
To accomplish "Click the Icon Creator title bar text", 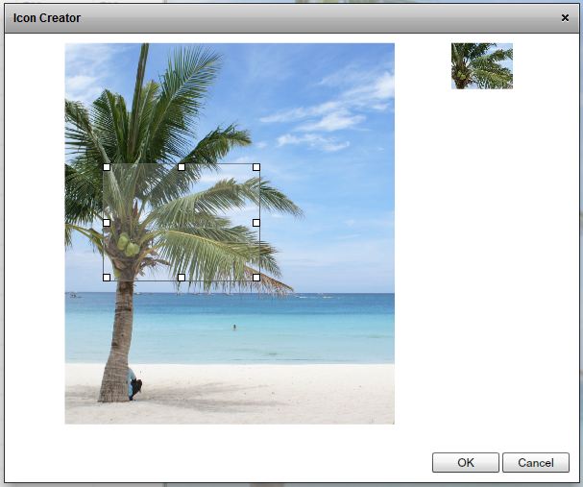I will pos(47,18).
